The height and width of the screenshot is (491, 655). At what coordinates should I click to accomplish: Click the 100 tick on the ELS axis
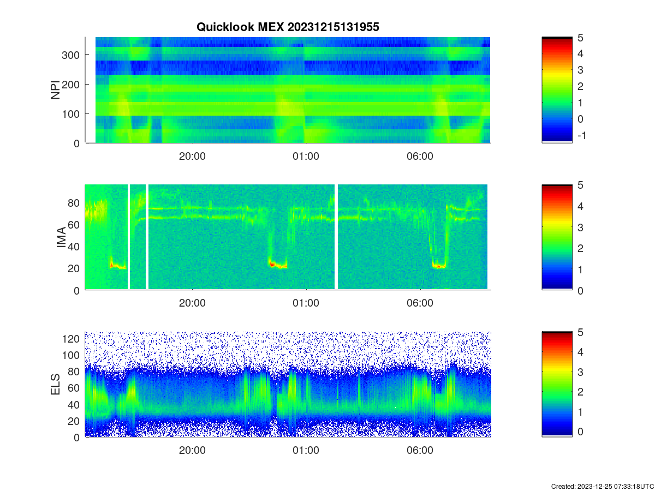point(72,355)
